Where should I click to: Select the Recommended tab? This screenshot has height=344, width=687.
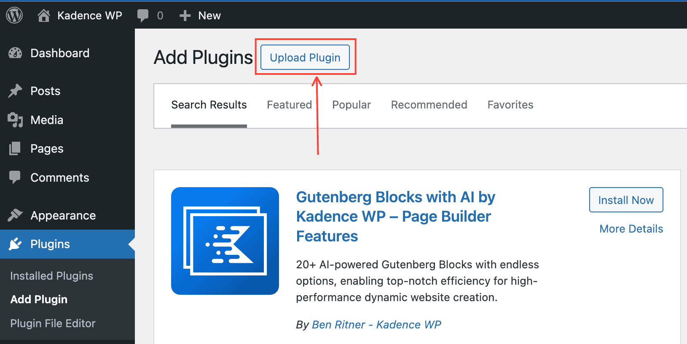(429, 105)
